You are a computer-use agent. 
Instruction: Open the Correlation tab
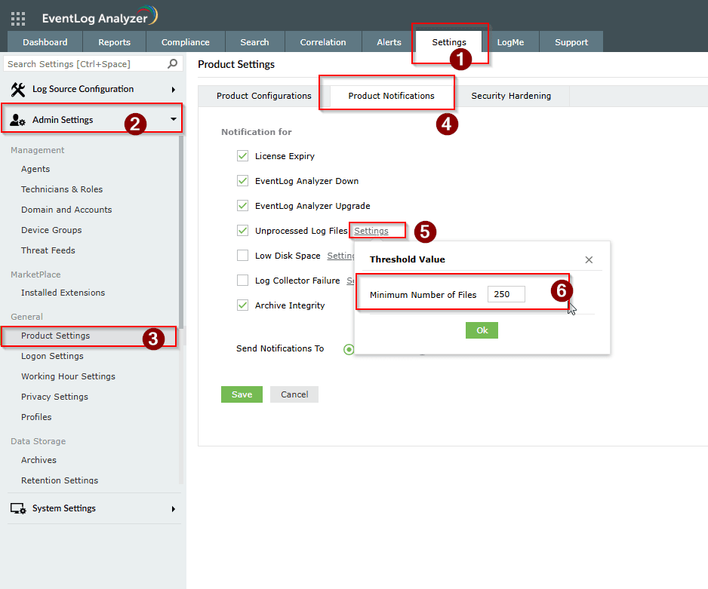pyautogui.click(x=323, y=42)
